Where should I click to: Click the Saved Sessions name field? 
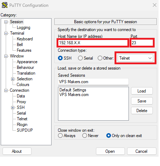click(x=93, y=82)
